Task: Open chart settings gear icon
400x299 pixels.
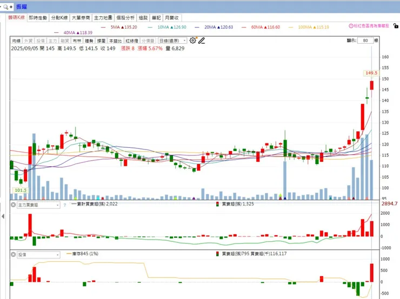Action: pos(192,40)
